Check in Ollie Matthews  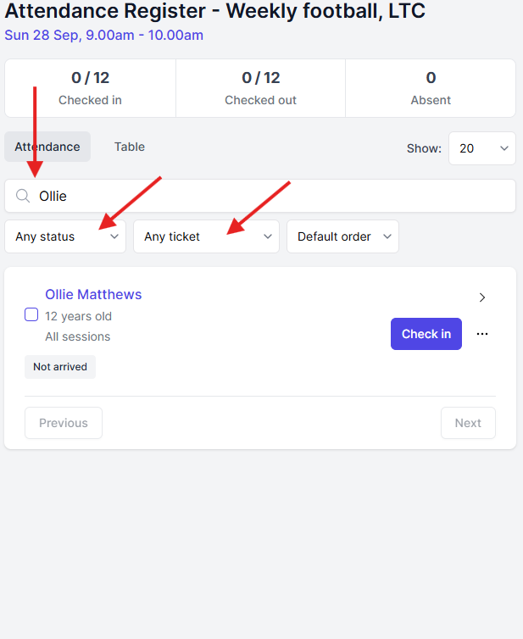[426, 334]
